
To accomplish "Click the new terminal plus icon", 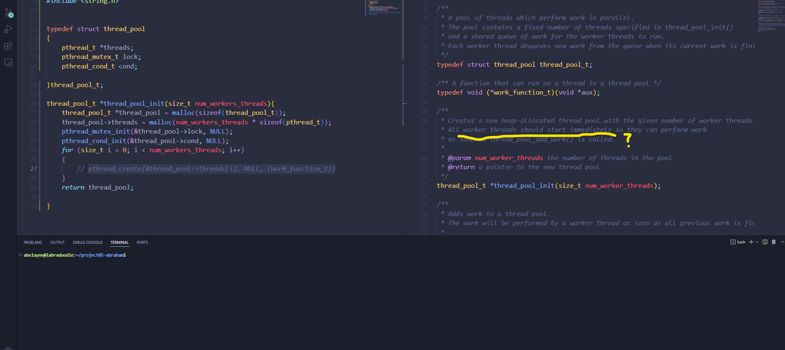I will coord(751,242).
